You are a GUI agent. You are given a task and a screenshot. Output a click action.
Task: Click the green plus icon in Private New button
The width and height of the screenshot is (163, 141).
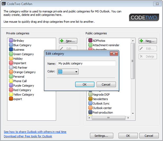62,41
